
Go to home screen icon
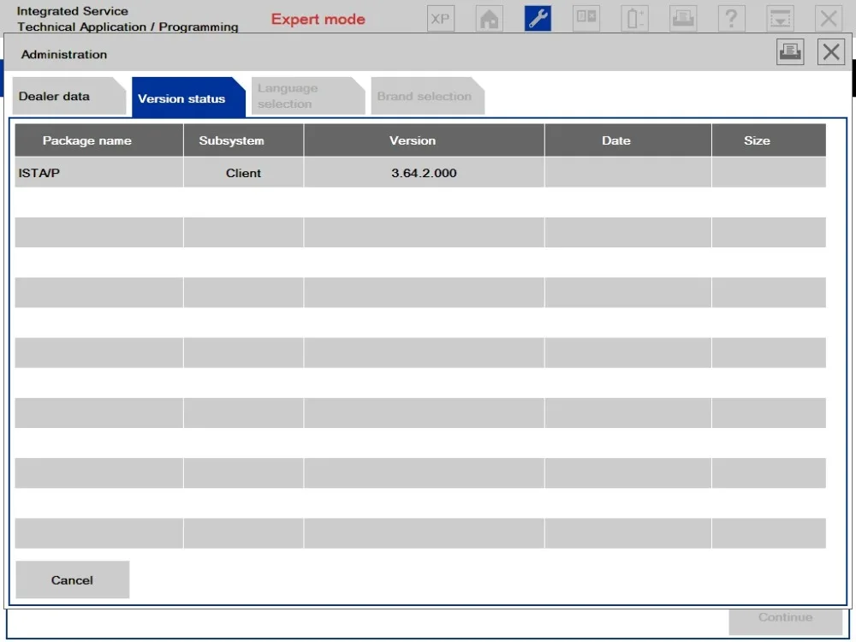[x=489, y=19]
